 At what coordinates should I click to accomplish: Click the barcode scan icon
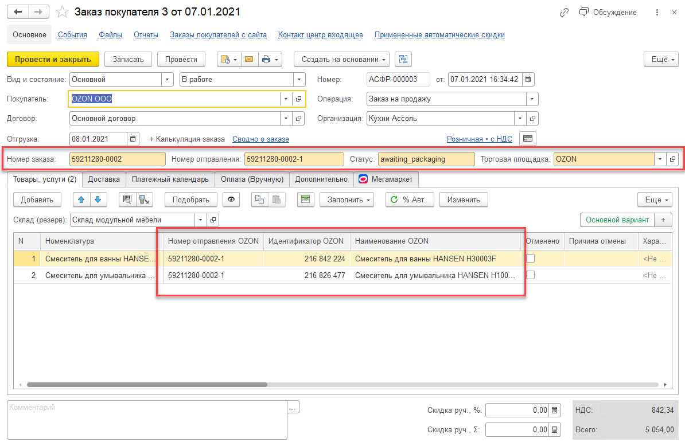(x=127, y=200)
